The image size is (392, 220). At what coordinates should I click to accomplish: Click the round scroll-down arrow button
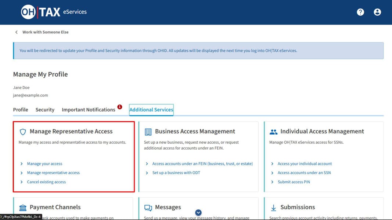198,213
